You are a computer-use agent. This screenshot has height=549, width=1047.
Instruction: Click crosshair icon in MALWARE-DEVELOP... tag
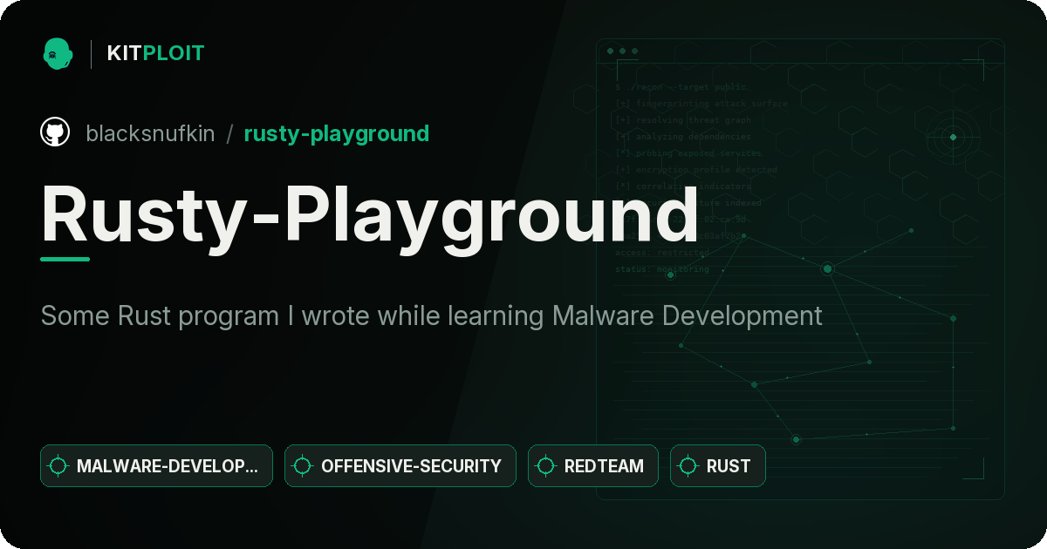click(x=58, y=466)
